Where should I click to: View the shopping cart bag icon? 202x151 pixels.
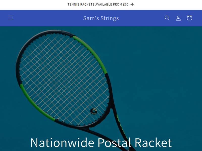[x=189, y=18]
